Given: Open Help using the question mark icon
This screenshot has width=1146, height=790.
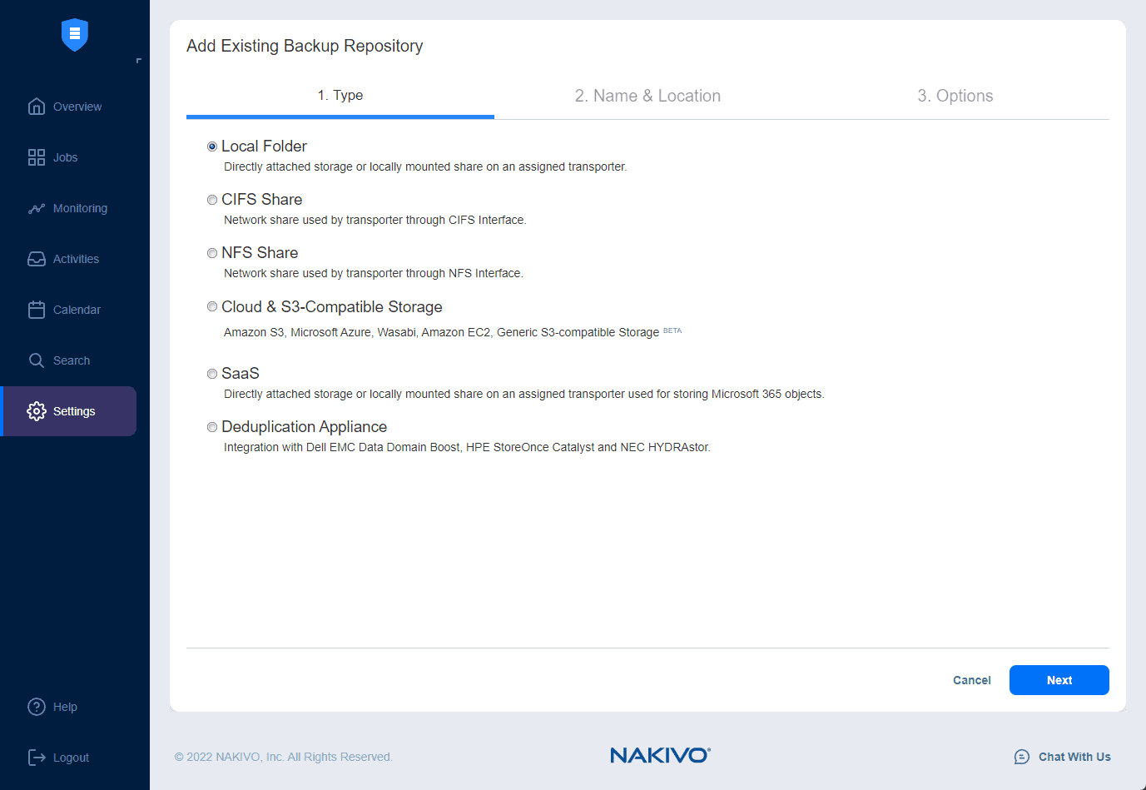Looking at the screenshot, I should (x=37, y=706).
